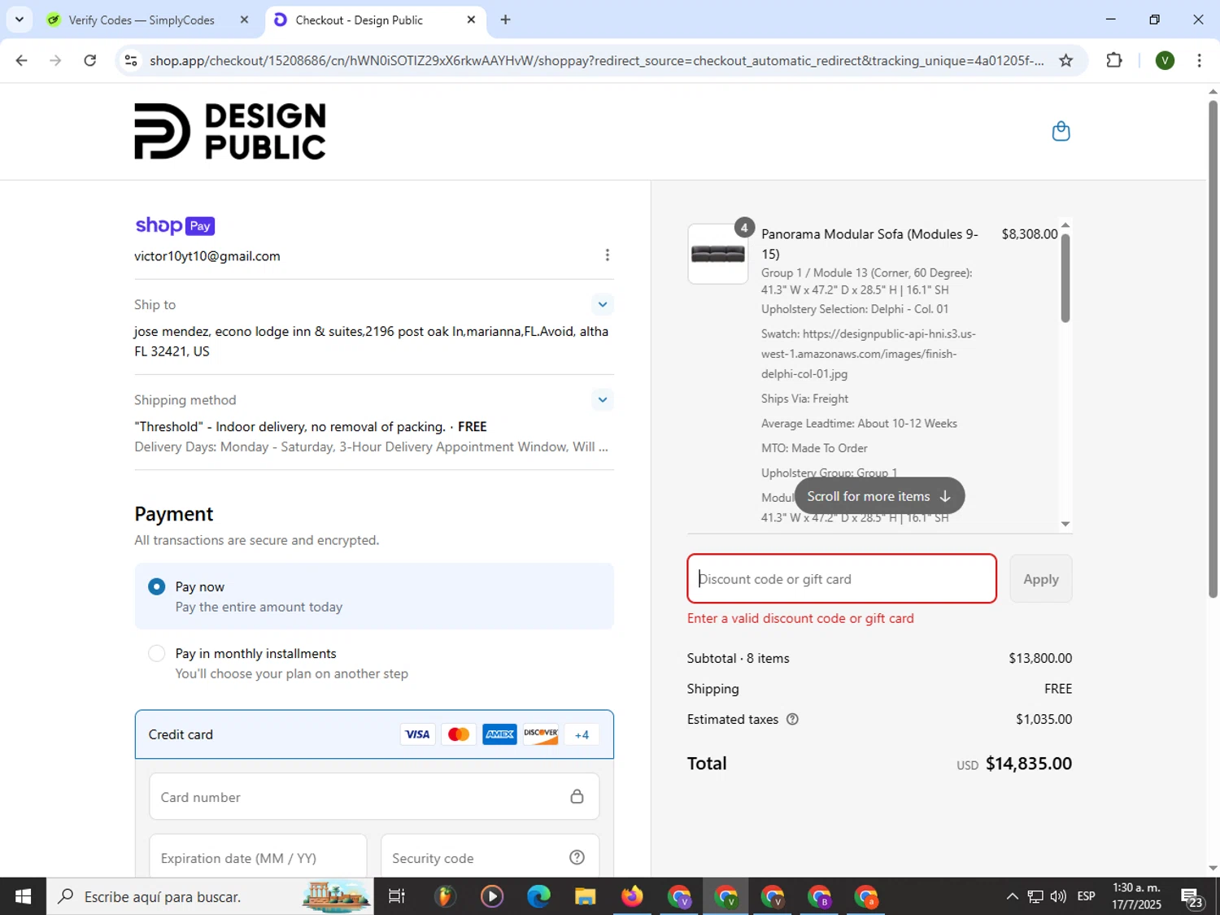Image resolution: width=1220 pixels, height=915 pixels.
Task: Click the browser address bar URL
Action: (x=596, y=60)
